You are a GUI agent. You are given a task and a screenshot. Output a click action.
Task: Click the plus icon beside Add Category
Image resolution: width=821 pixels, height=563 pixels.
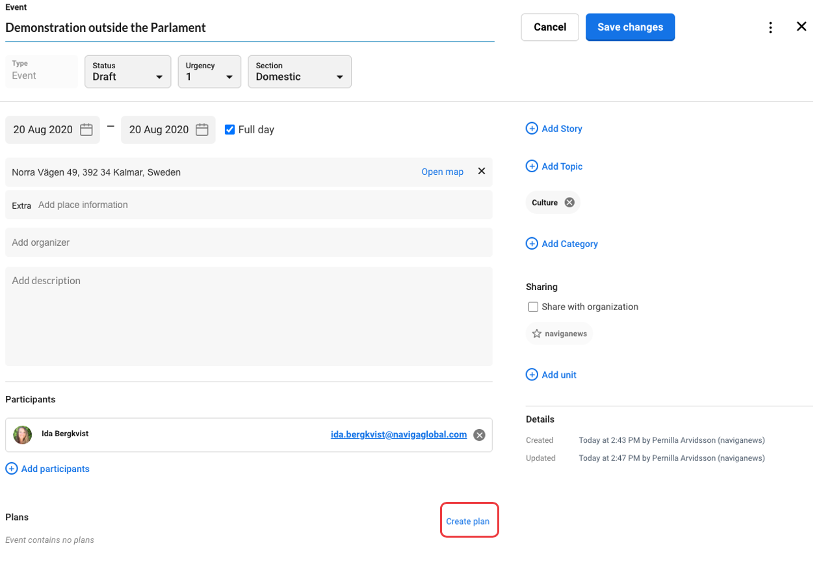[532, 243]
